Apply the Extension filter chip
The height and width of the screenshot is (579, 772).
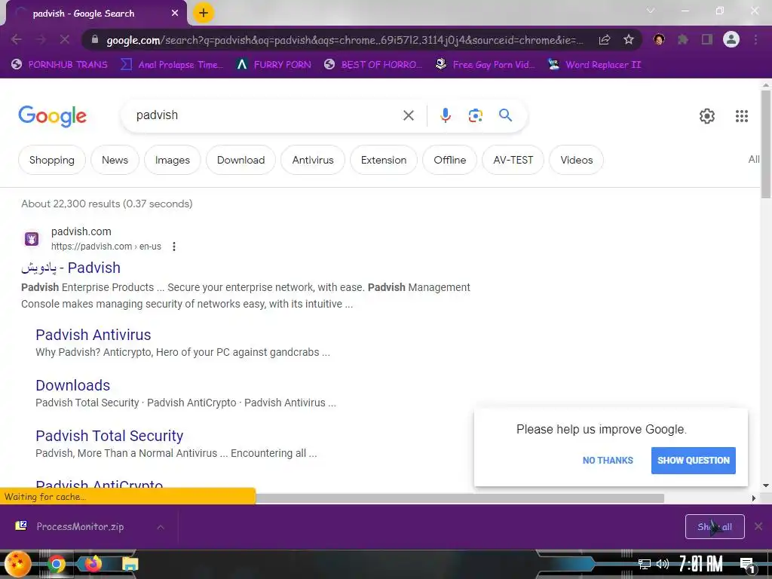384,160
